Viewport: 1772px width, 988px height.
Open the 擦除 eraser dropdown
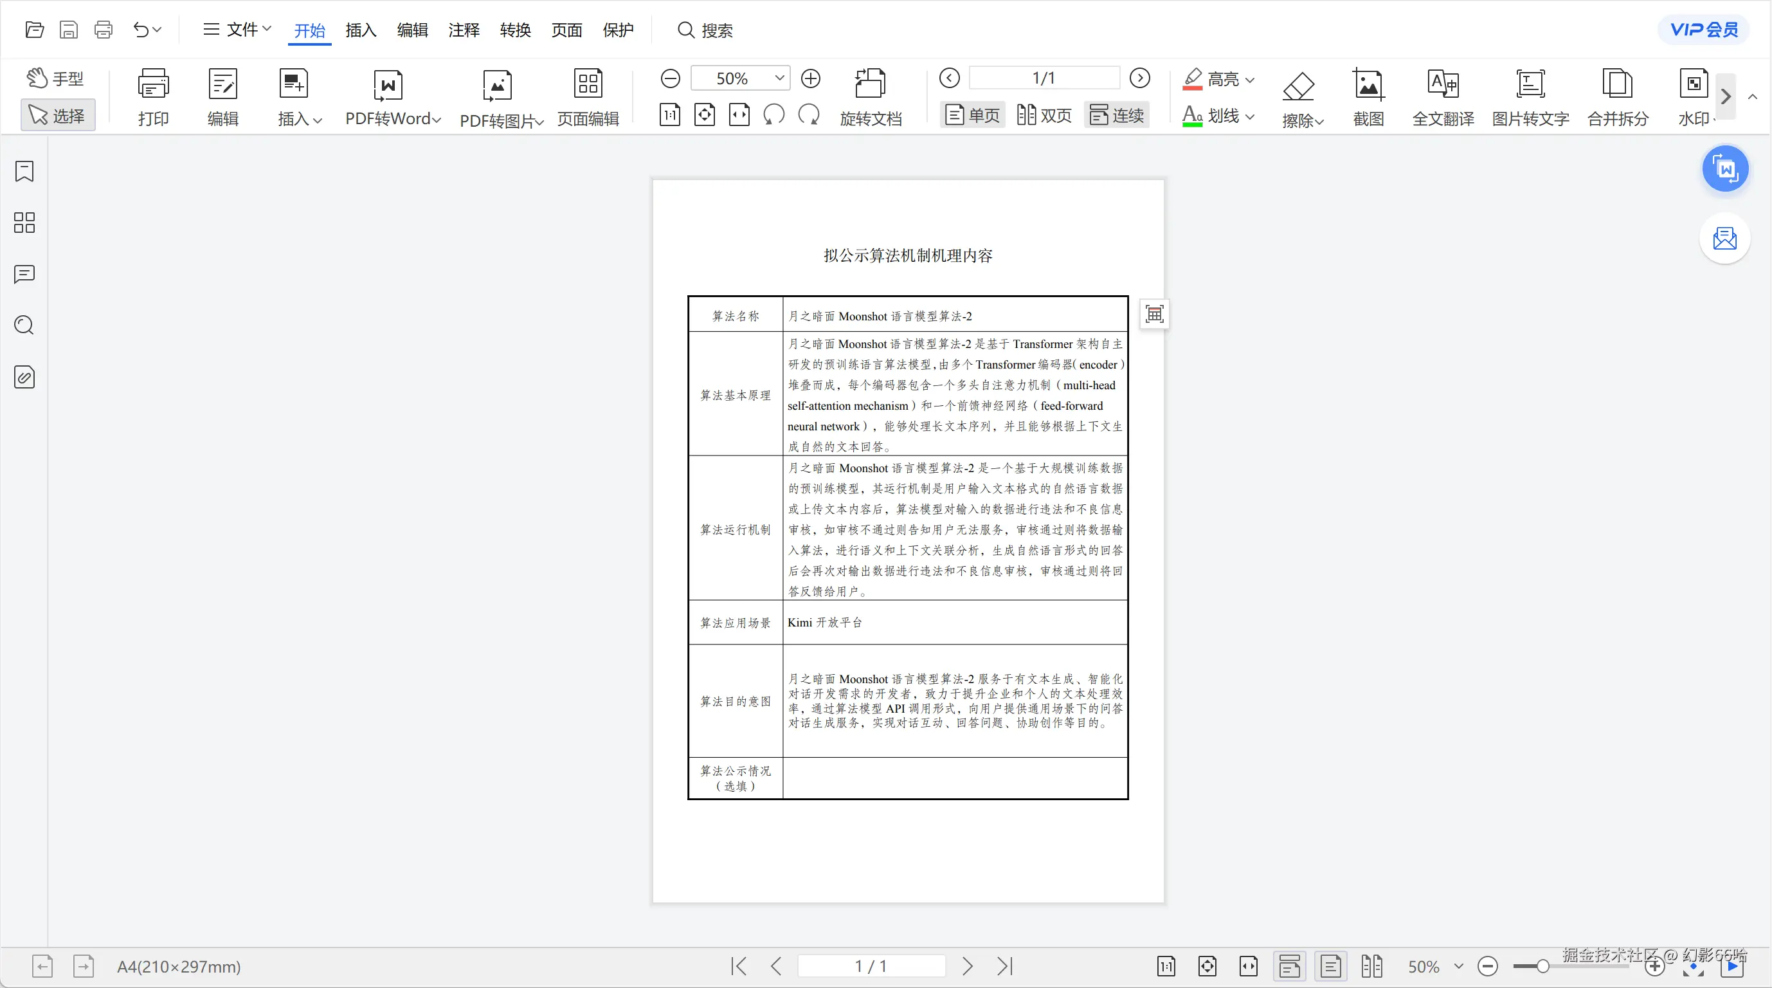[1301, 98]
